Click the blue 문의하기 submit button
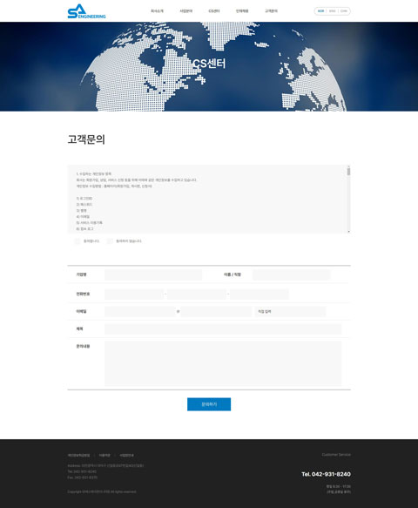Screen dimensions: 418x508 tap(209, 404)
